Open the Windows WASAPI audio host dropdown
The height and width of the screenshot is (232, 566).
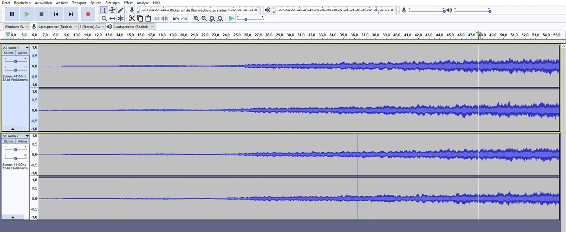16,27
